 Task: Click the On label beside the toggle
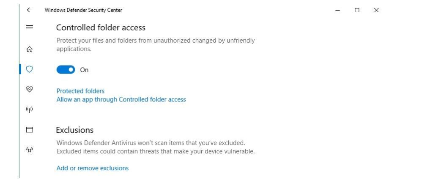[x=84, y=70]
